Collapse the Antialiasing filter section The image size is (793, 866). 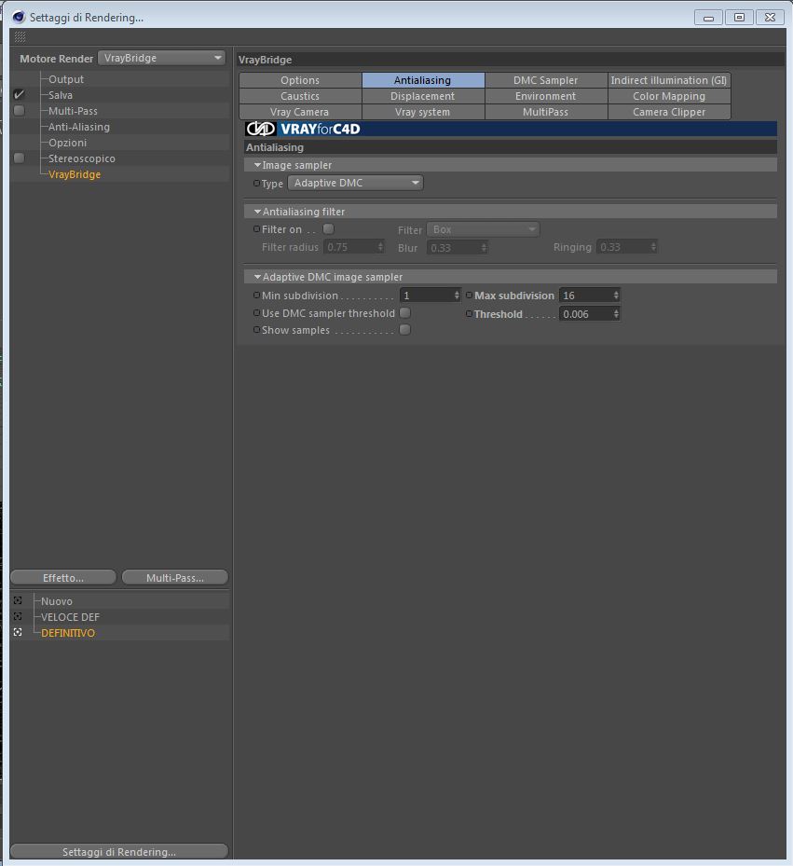[257, 212]
